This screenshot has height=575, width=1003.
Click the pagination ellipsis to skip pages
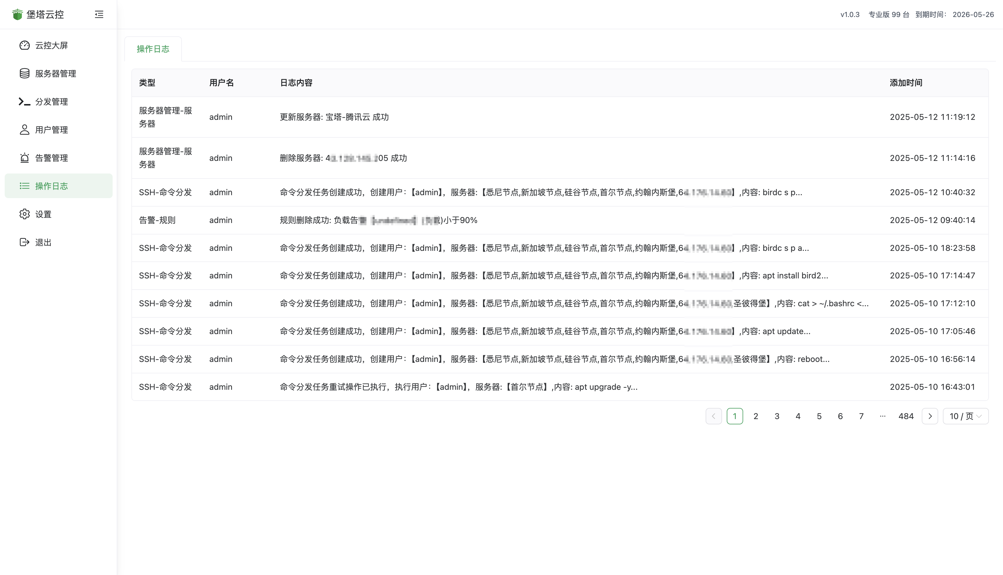[882, 416]
